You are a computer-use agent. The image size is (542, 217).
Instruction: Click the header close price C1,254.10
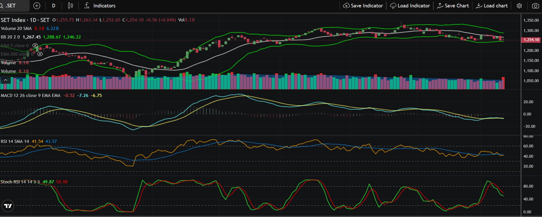133,20
